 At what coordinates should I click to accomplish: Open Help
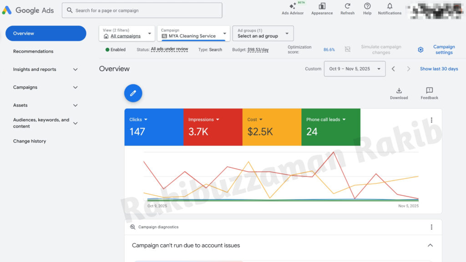367,9
